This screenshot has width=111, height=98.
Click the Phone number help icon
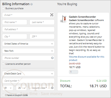click(52, 58)
